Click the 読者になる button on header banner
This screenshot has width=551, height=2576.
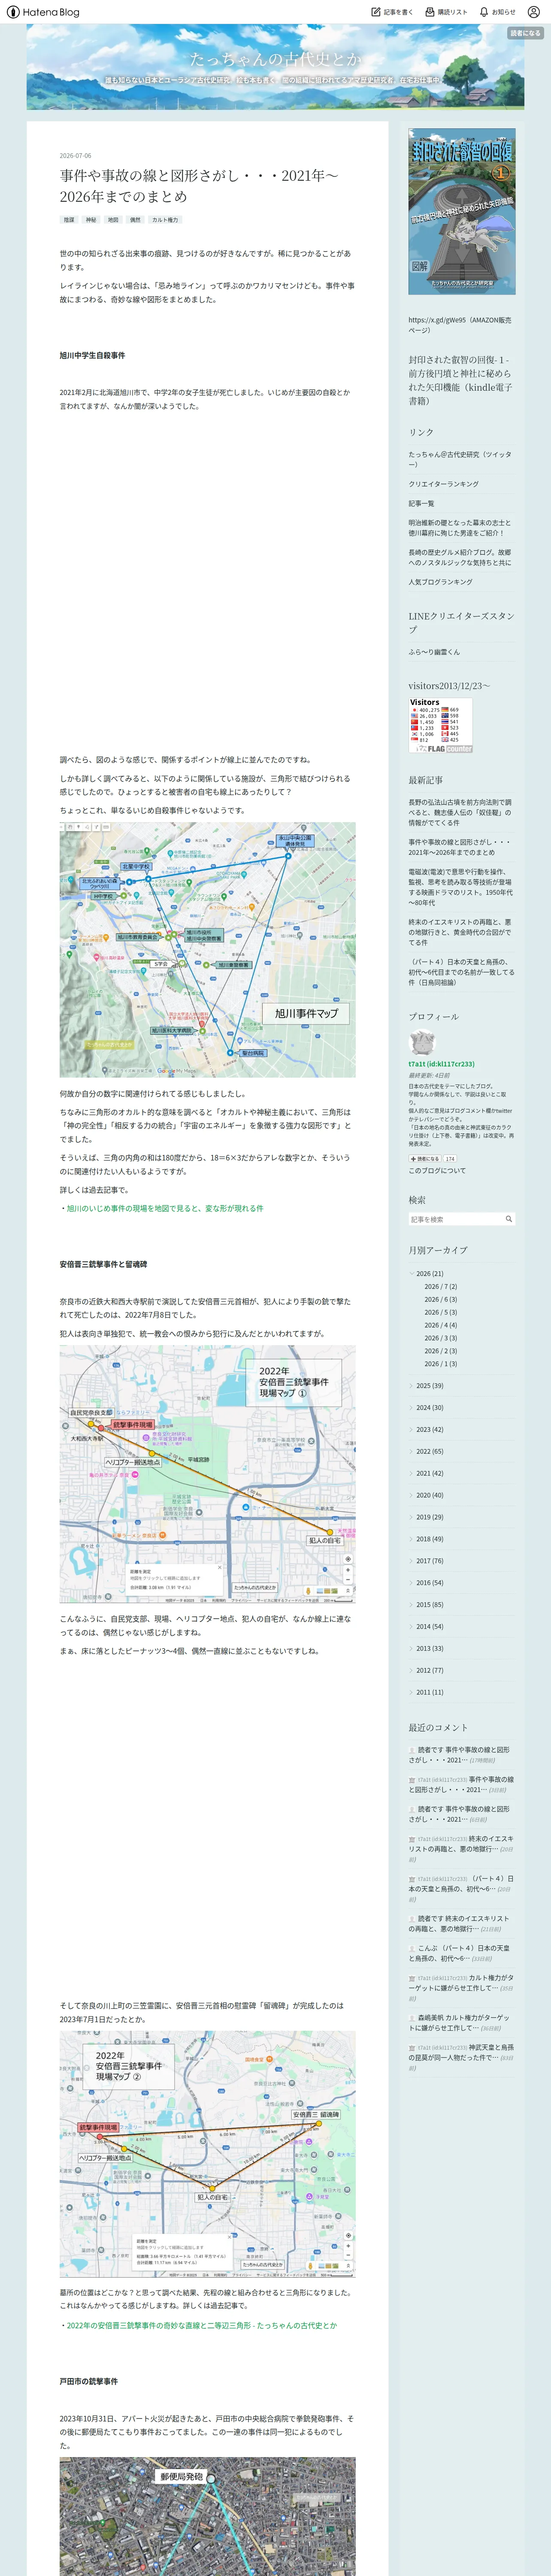(525, 33)
